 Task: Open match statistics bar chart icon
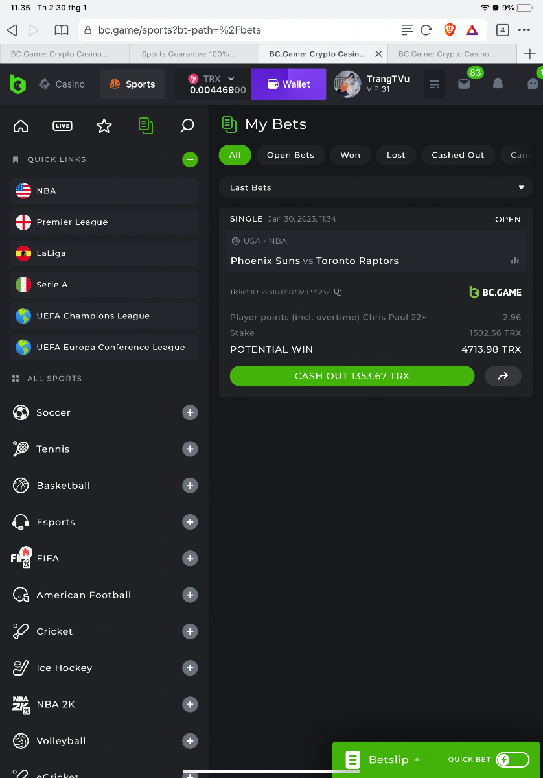pyautogui.click(x=515, y=261)
